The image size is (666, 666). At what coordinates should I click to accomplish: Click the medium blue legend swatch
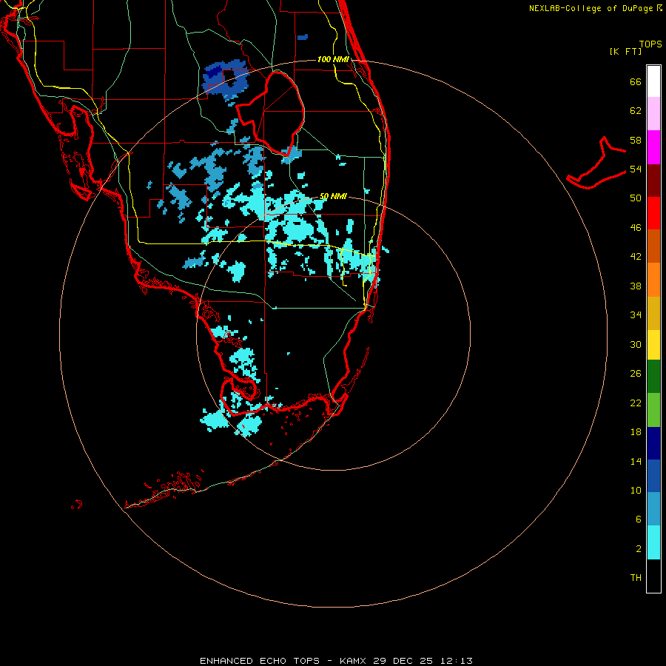(653, 476)
